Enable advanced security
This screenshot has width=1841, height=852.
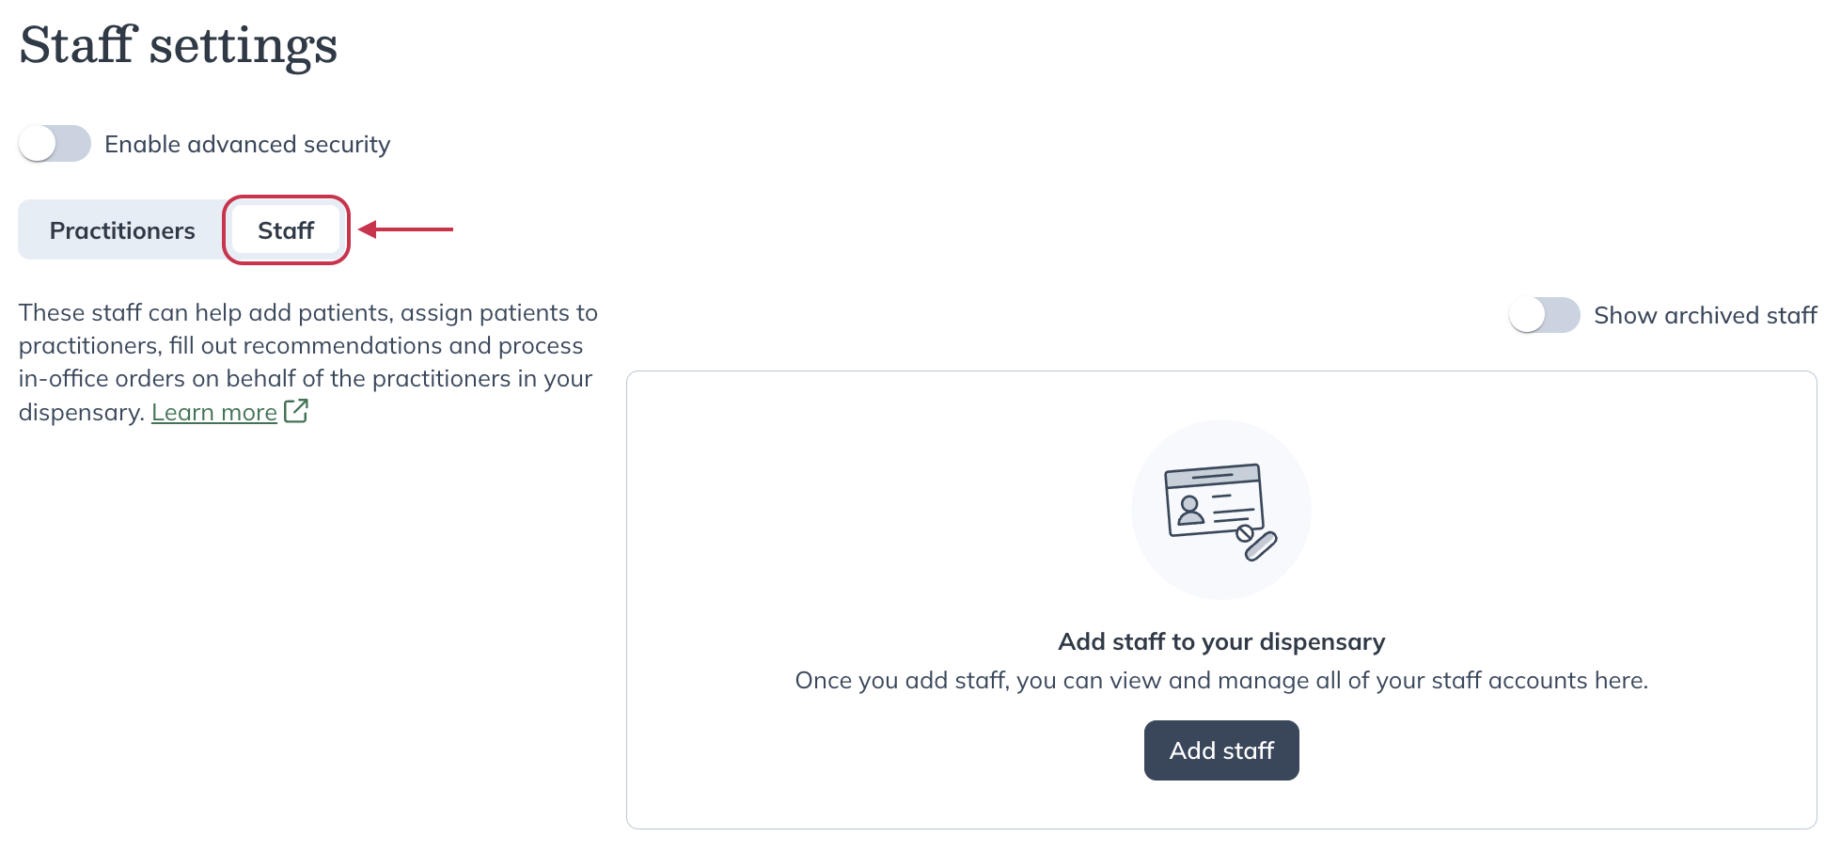54,144
